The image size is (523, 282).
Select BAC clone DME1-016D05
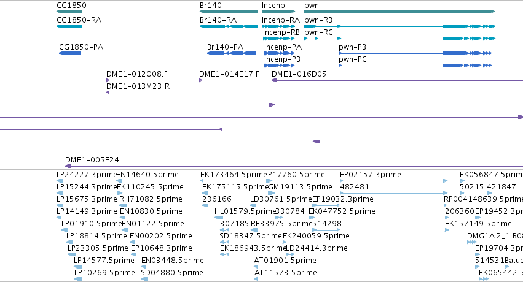[x=299, y=74]
